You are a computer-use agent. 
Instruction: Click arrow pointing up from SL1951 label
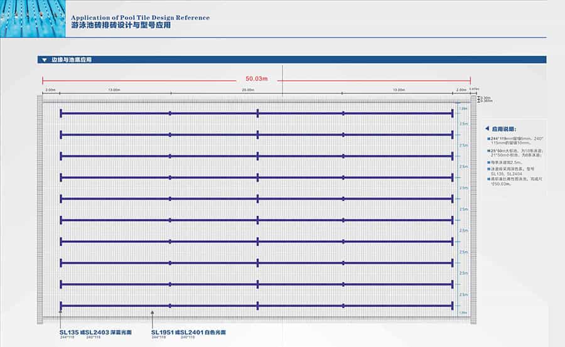pos(152,314)
